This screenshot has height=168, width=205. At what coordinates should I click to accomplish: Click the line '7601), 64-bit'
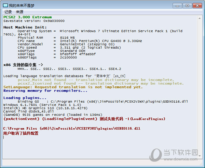17,34
